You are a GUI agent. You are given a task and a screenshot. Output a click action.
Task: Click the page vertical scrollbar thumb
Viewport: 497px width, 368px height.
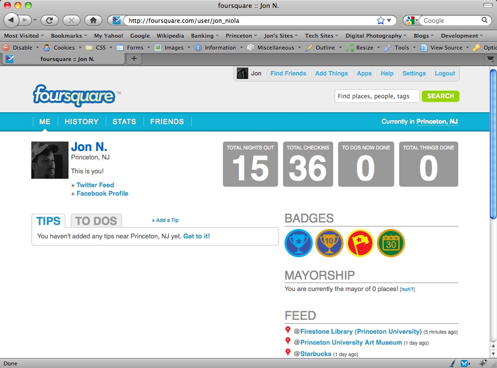(493, 144)
